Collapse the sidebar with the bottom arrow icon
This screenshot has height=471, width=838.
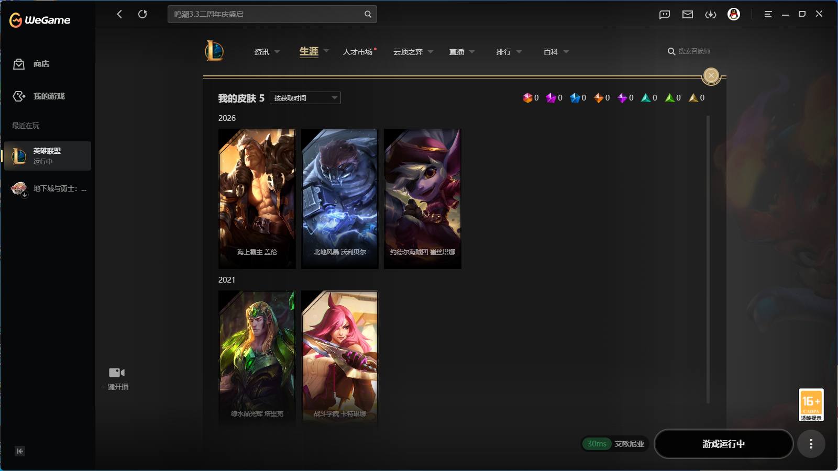(20, 451)
